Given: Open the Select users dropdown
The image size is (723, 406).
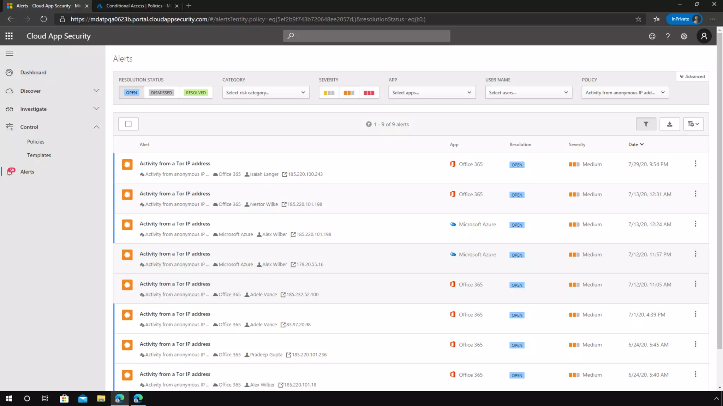Looking at the screenshot, I should [x=528, y=93].
